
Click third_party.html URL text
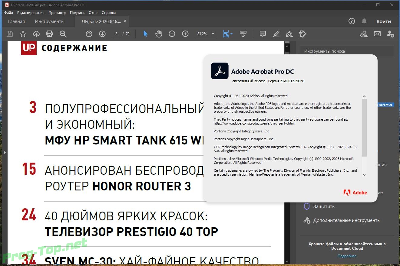click(254, 123)
